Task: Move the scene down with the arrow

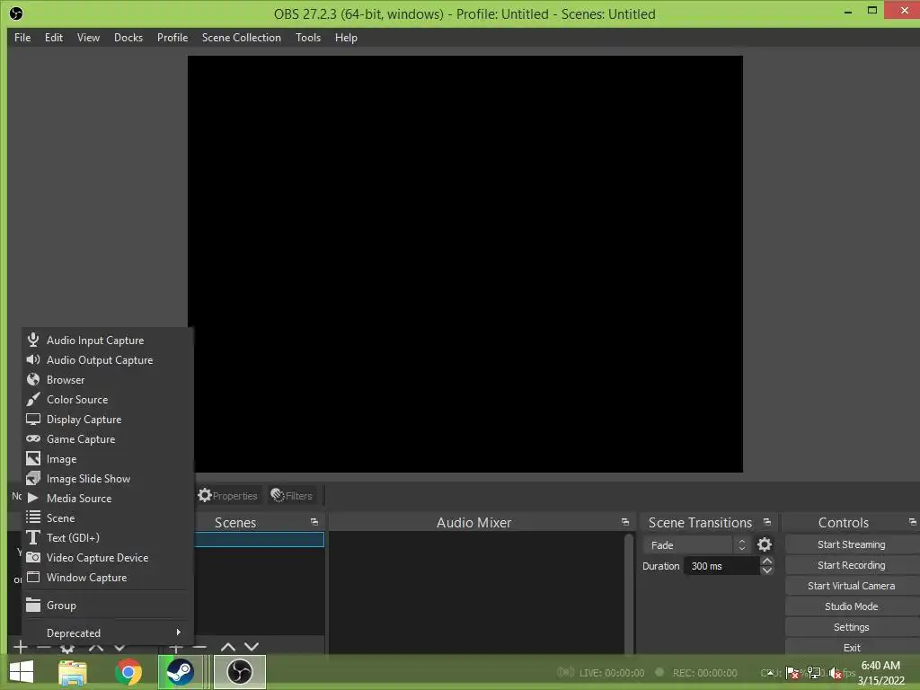Action: (x=252, y=647)
